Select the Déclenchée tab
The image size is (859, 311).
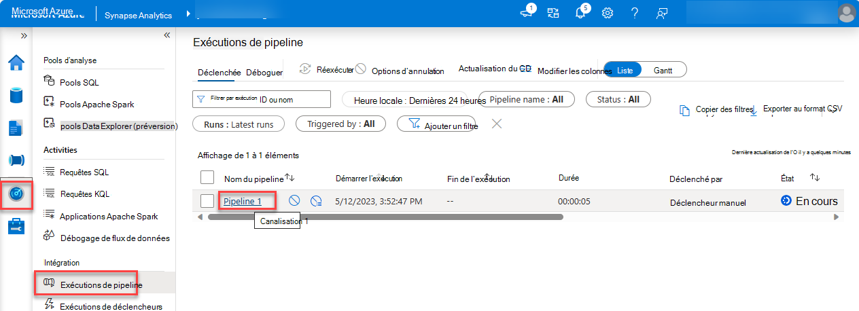pos(219,73)
